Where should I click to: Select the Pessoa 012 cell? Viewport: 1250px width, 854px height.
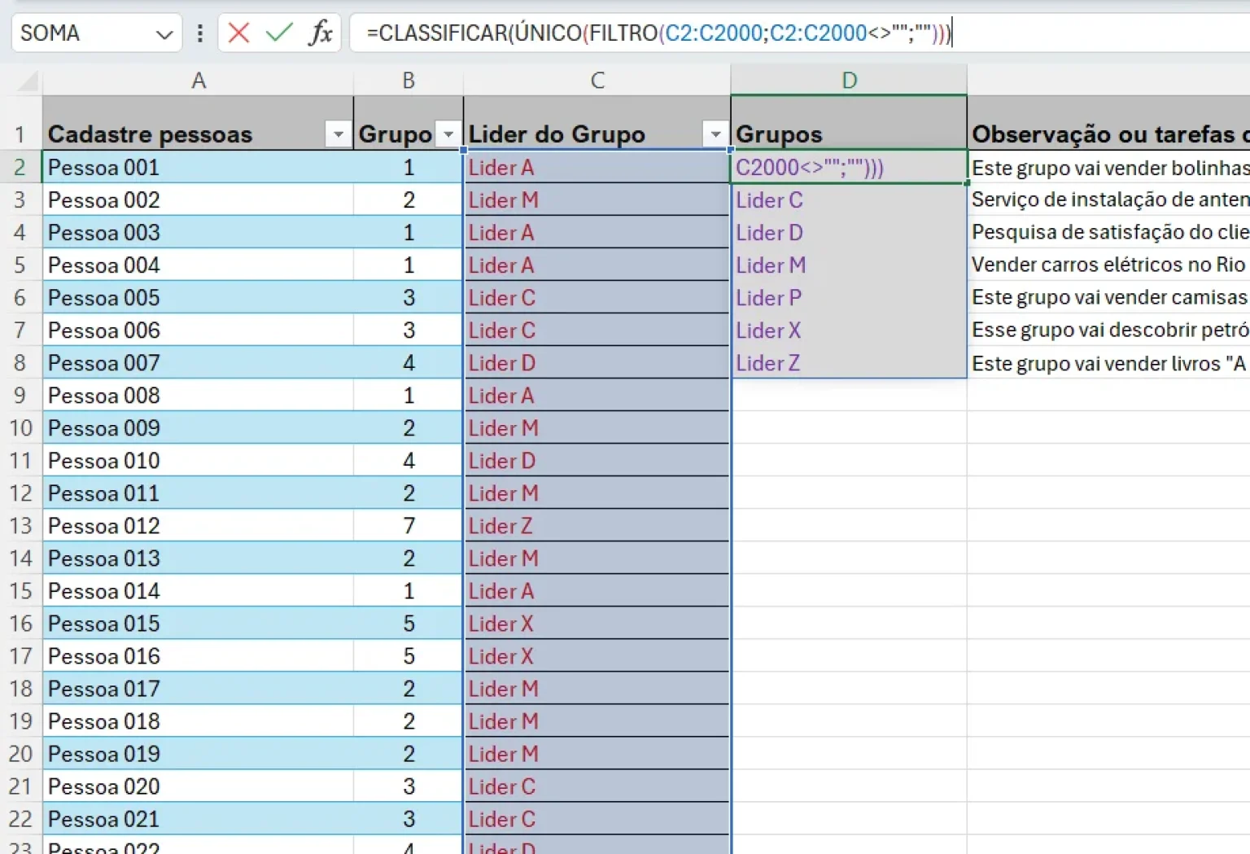coord(198,525)
